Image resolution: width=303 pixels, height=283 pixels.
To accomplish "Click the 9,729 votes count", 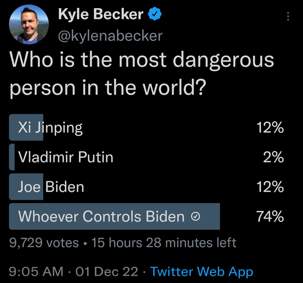I will (x=44, y=242).
